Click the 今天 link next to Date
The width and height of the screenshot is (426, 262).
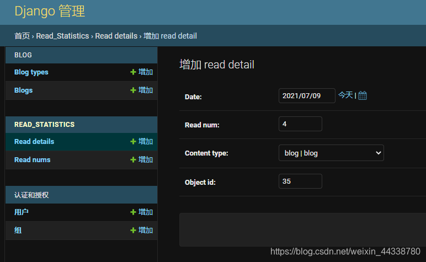345,95
